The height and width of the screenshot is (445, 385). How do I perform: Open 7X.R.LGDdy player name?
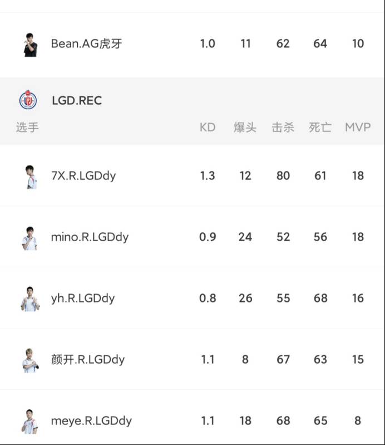pyautogui.click(x=83, y=176)
